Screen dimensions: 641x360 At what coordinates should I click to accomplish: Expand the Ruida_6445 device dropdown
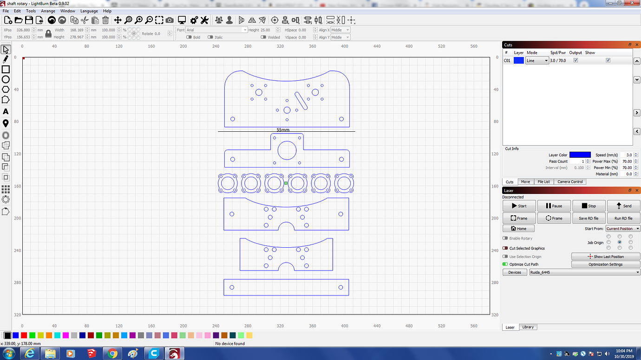(639, 272)
